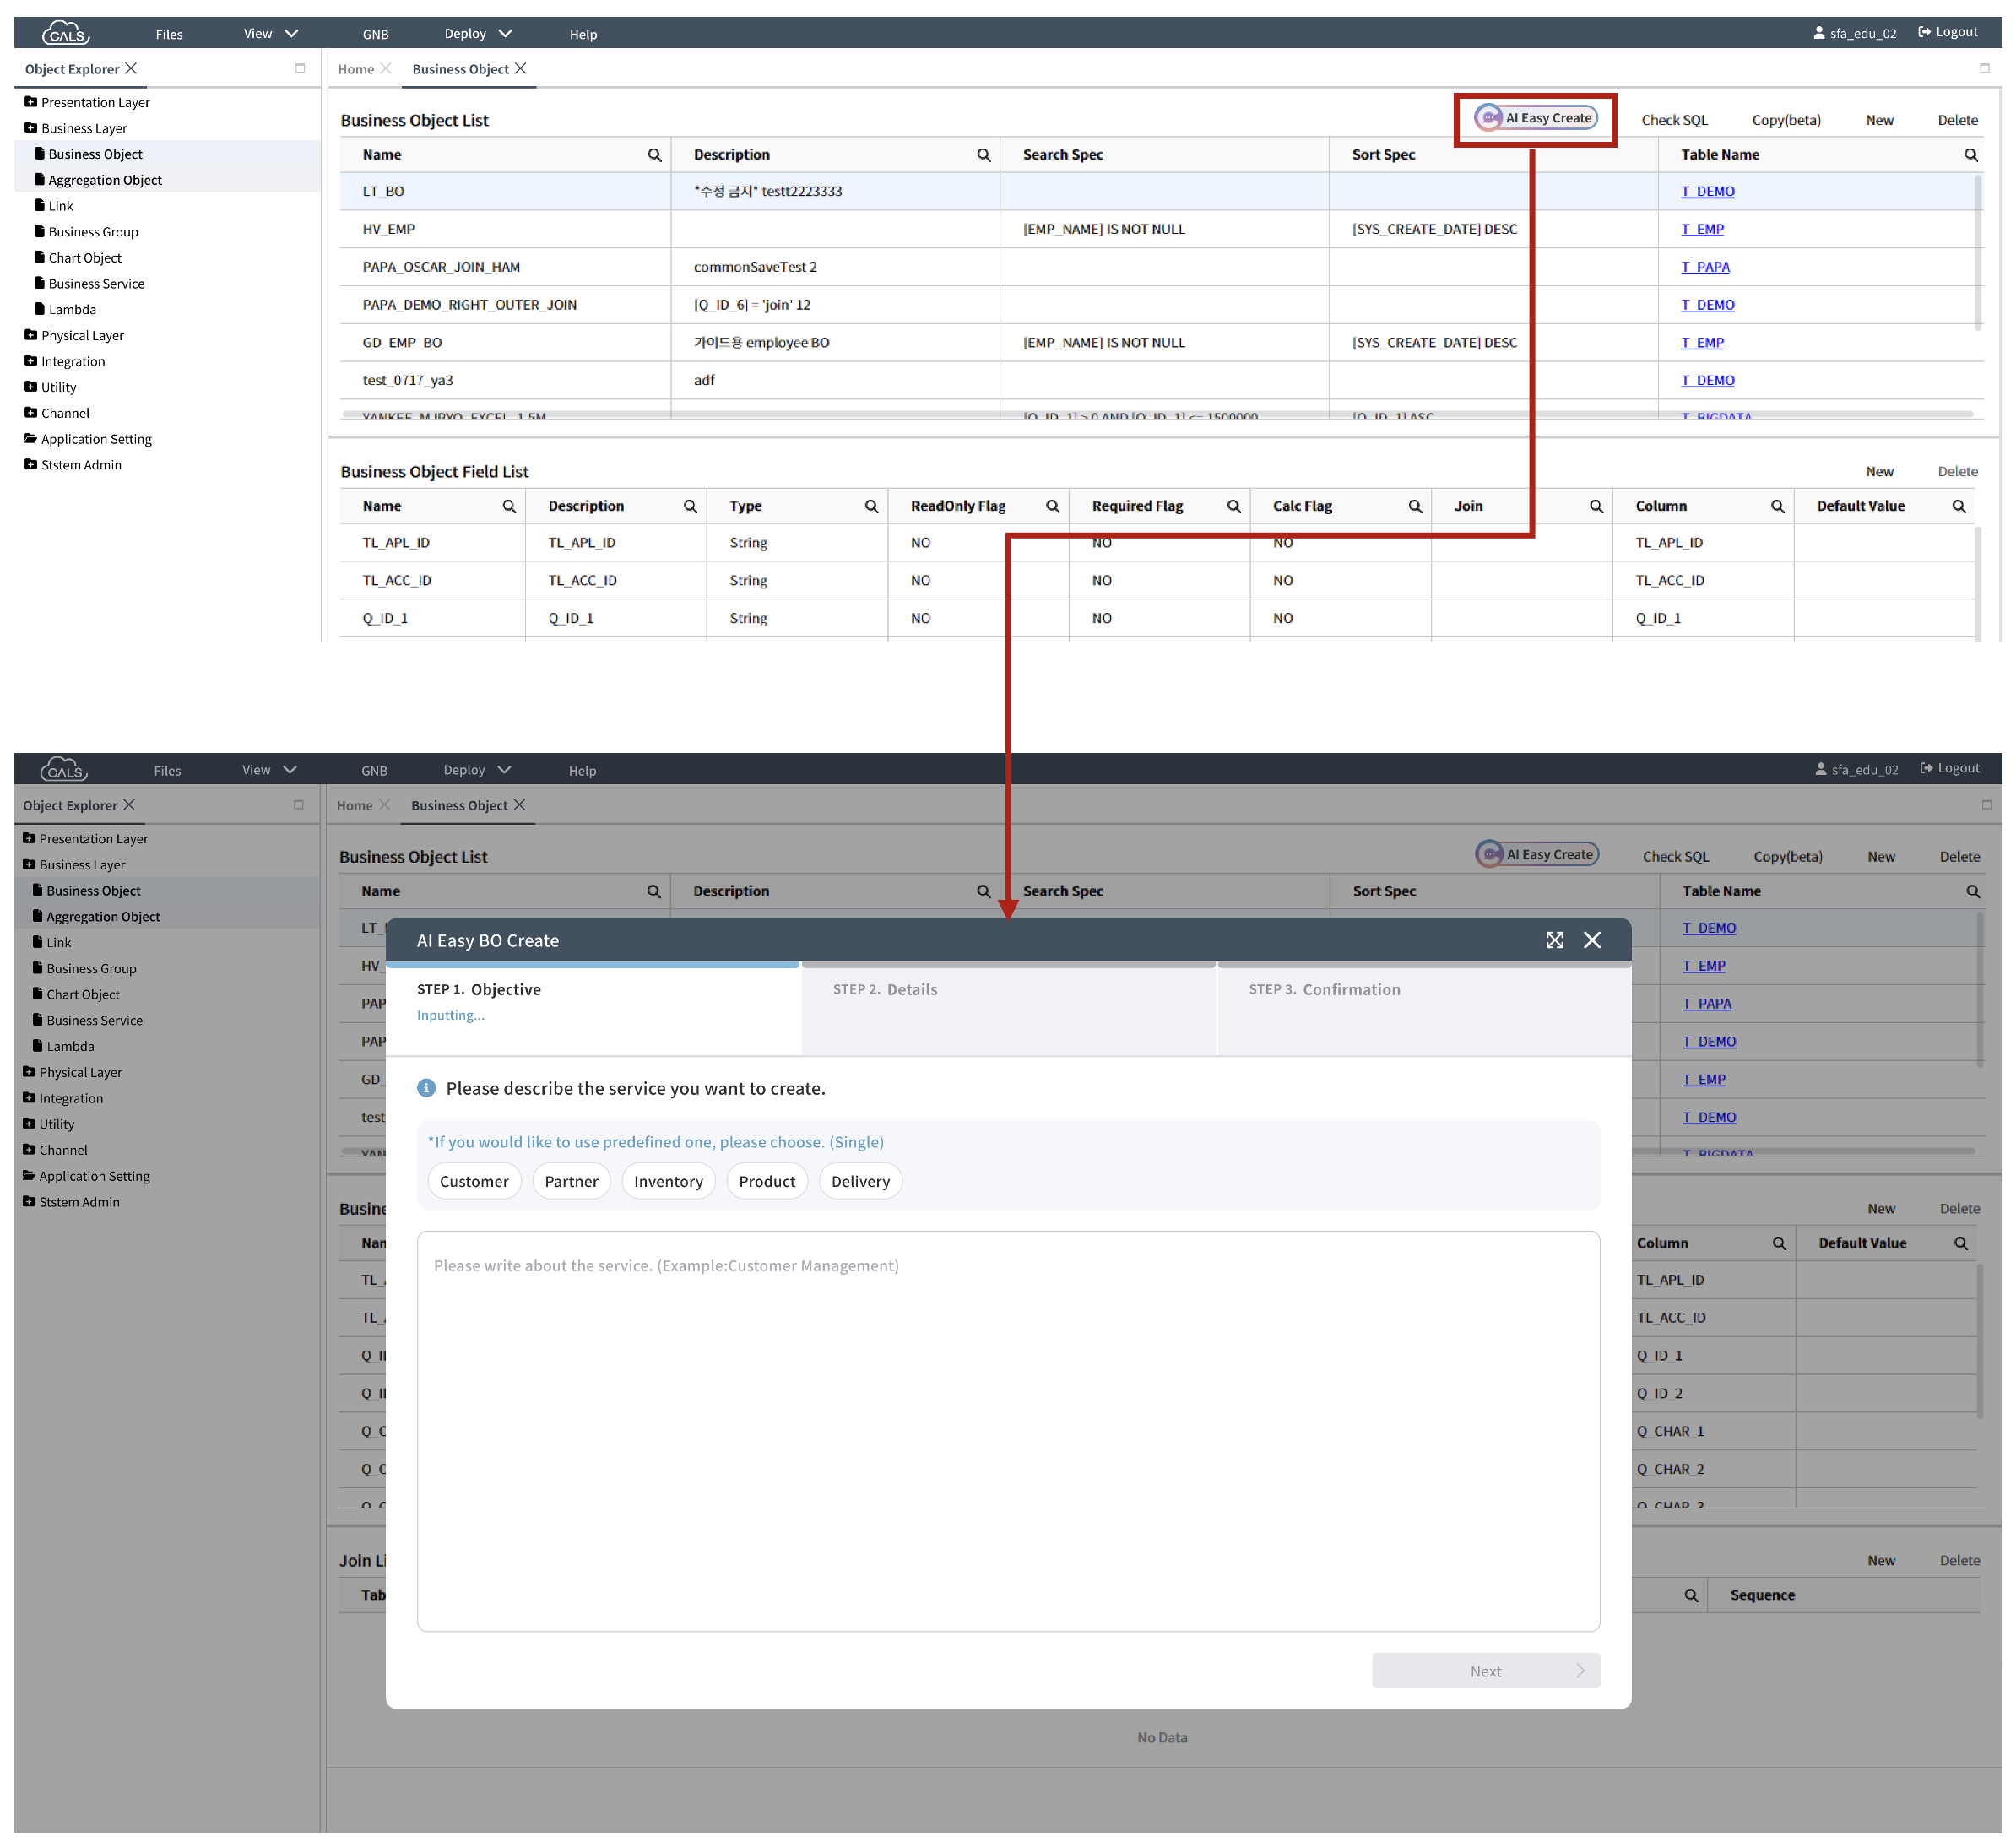Choose the Product predefined service chip
The height and width of the screenshot is (1847, 2016).
767,1181
